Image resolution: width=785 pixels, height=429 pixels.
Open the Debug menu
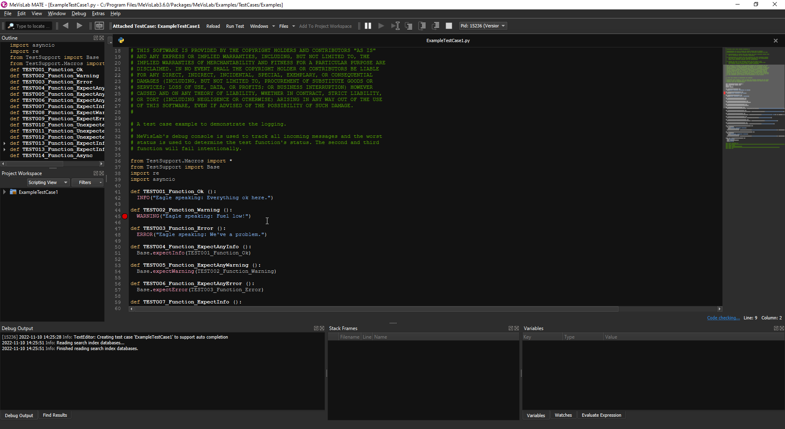[x=78, y=13]
